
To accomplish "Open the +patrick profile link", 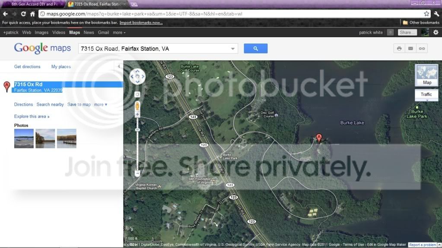I will tap(11, 32).
